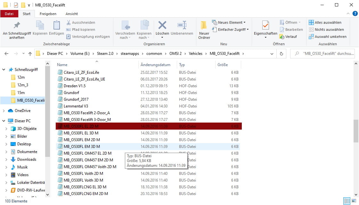The height and width of the screenshot is (205, 359).
Task: Click the blue help question mark icon
Action: pos(355,13)
